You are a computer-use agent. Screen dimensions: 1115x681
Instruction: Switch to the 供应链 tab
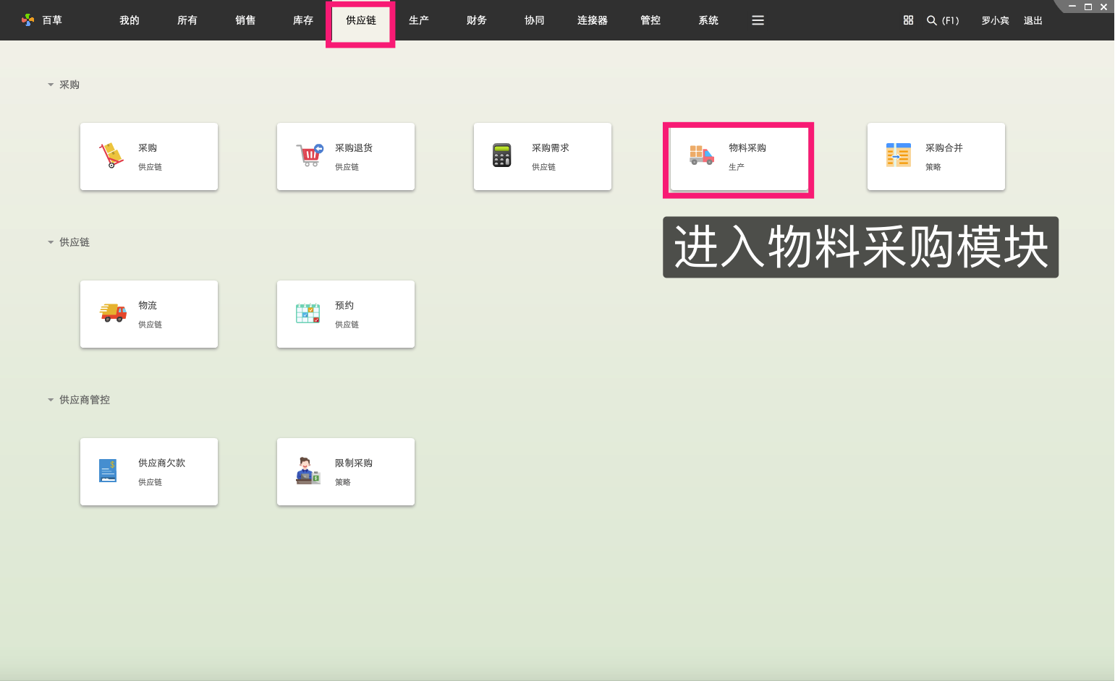[360, 20]
